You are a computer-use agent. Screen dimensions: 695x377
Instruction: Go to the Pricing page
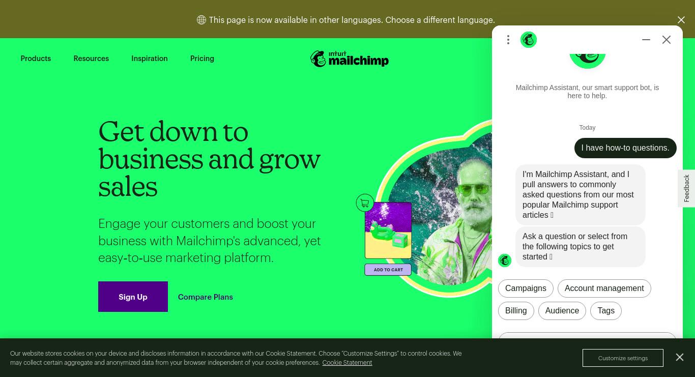pyautogui.click(x=202, y=59)
